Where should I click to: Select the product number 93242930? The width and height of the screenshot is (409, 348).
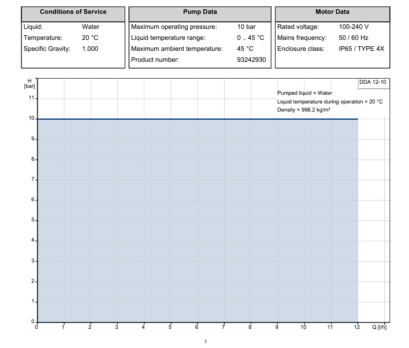(251, 60)
